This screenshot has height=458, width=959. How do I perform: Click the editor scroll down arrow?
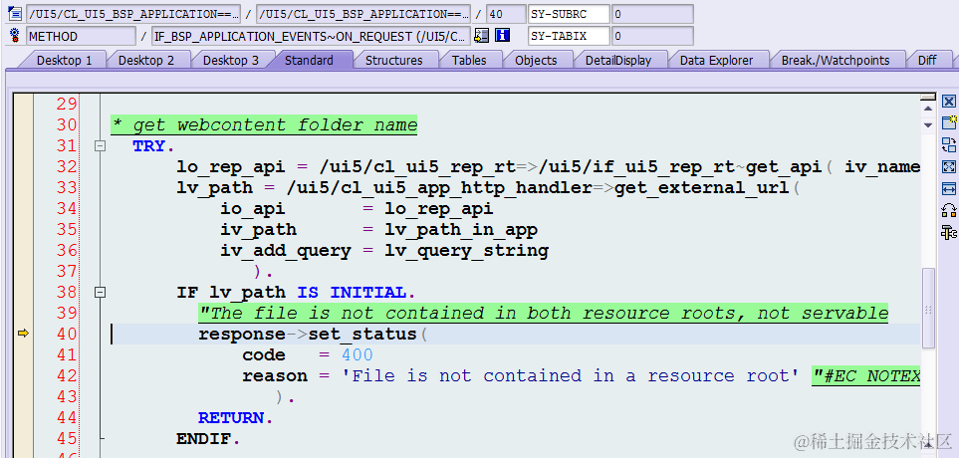tap(928, 124)
